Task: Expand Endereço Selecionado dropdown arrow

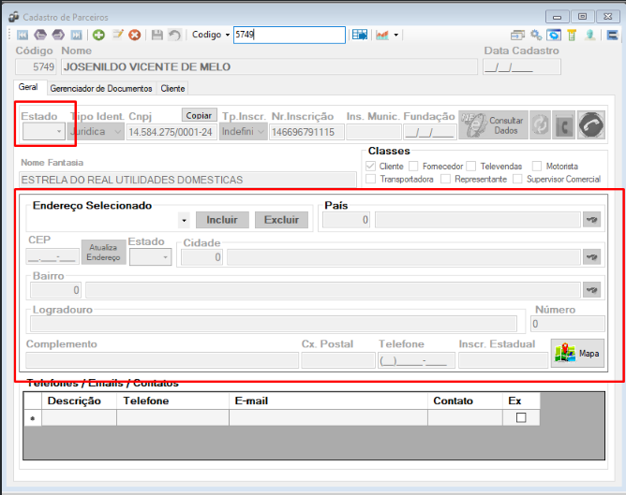Action: click(x=184, y=220)
